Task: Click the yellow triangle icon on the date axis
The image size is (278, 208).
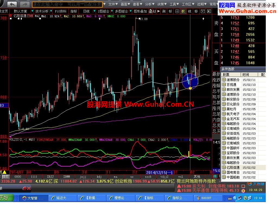Action: (x=4, y=172)
